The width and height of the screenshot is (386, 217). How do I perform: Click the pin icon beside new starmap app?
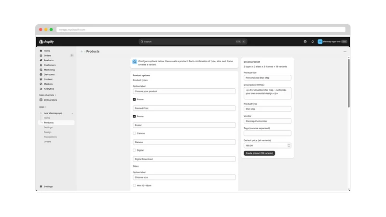coord(72,113)
